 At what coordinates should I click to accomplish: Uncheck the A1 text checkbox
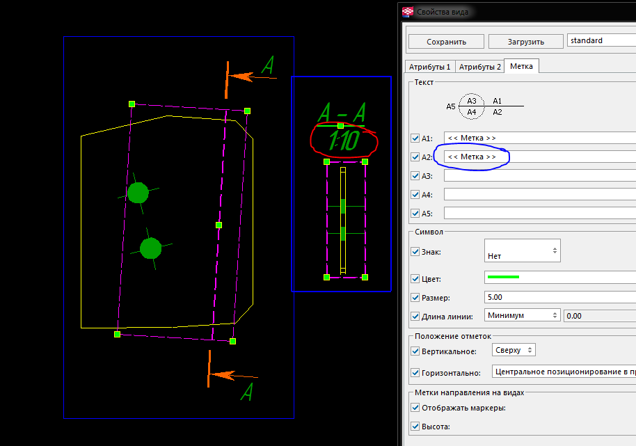(415, 138)
